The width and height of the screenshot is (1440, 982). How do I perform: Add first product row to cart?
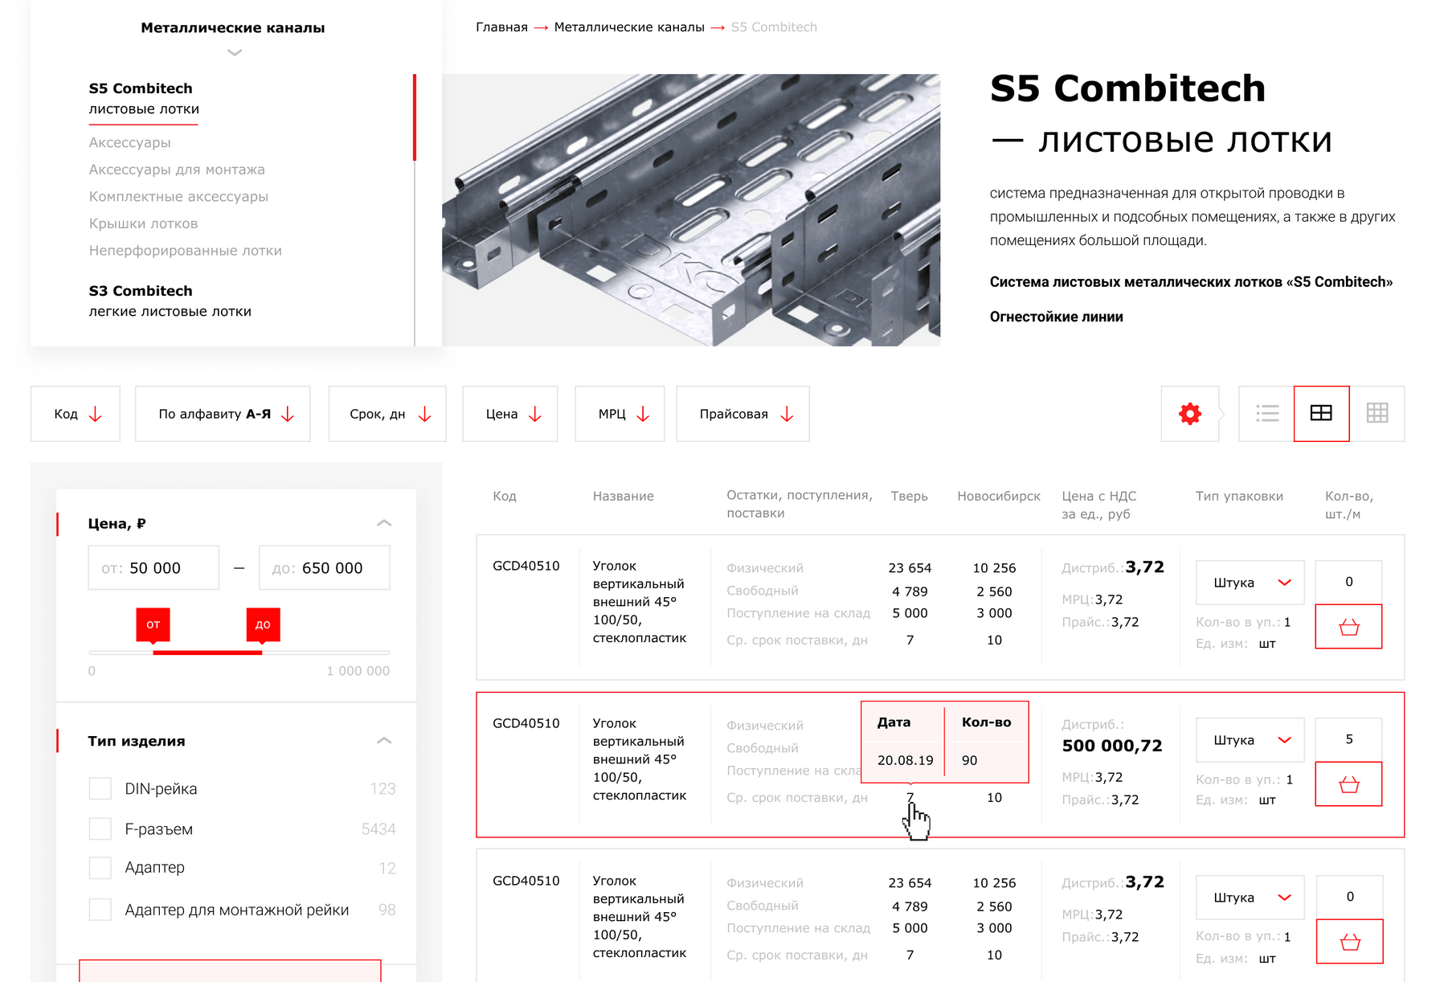click(1348, 627)
